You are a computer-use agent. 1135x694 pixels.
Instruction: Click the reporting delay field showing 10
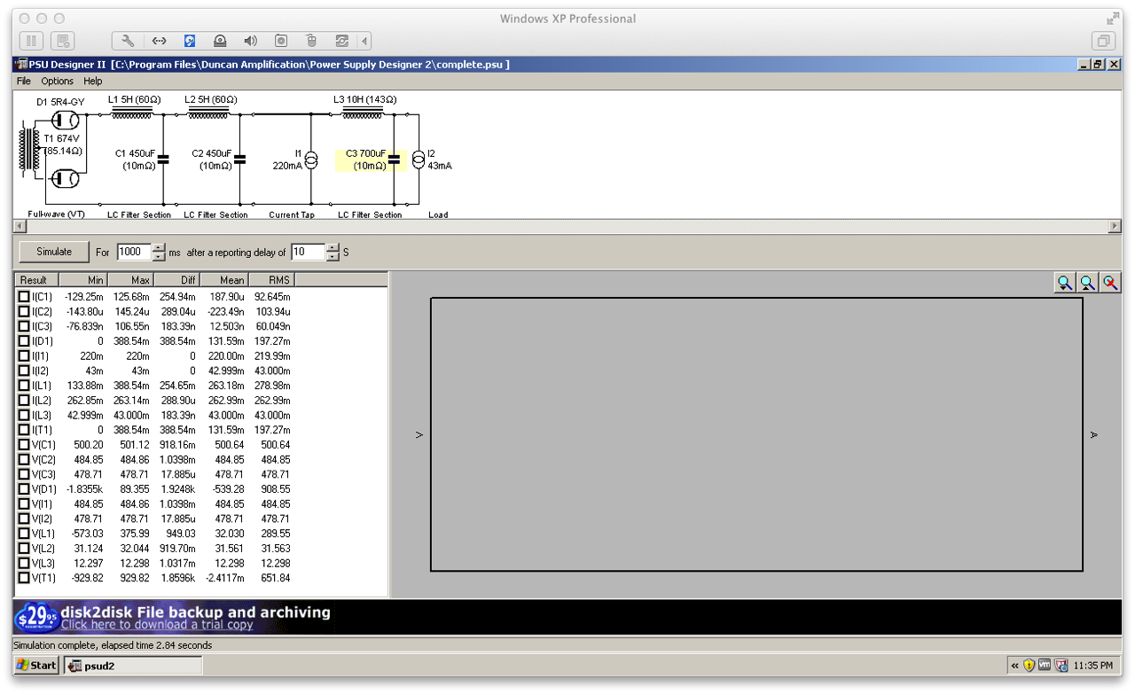coord(308,252)
